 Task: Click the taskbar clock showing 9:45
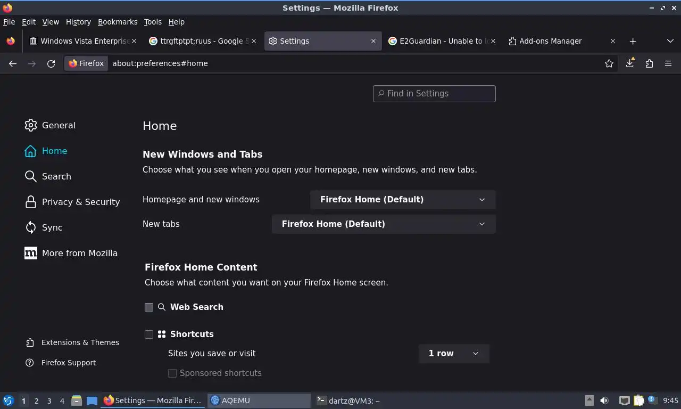670,400
